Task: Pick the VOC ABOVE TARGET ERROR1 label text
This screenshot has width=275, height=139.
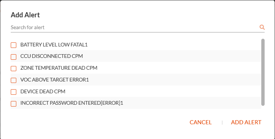Action: pyautogui.click(x=54, y=80)
